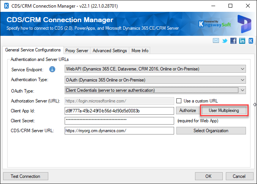The width and height of the screenshot is (257, 184).
Task: Click the "CDS/CRM Connection Manager" banner heading
Action: (x=60, y=20)
